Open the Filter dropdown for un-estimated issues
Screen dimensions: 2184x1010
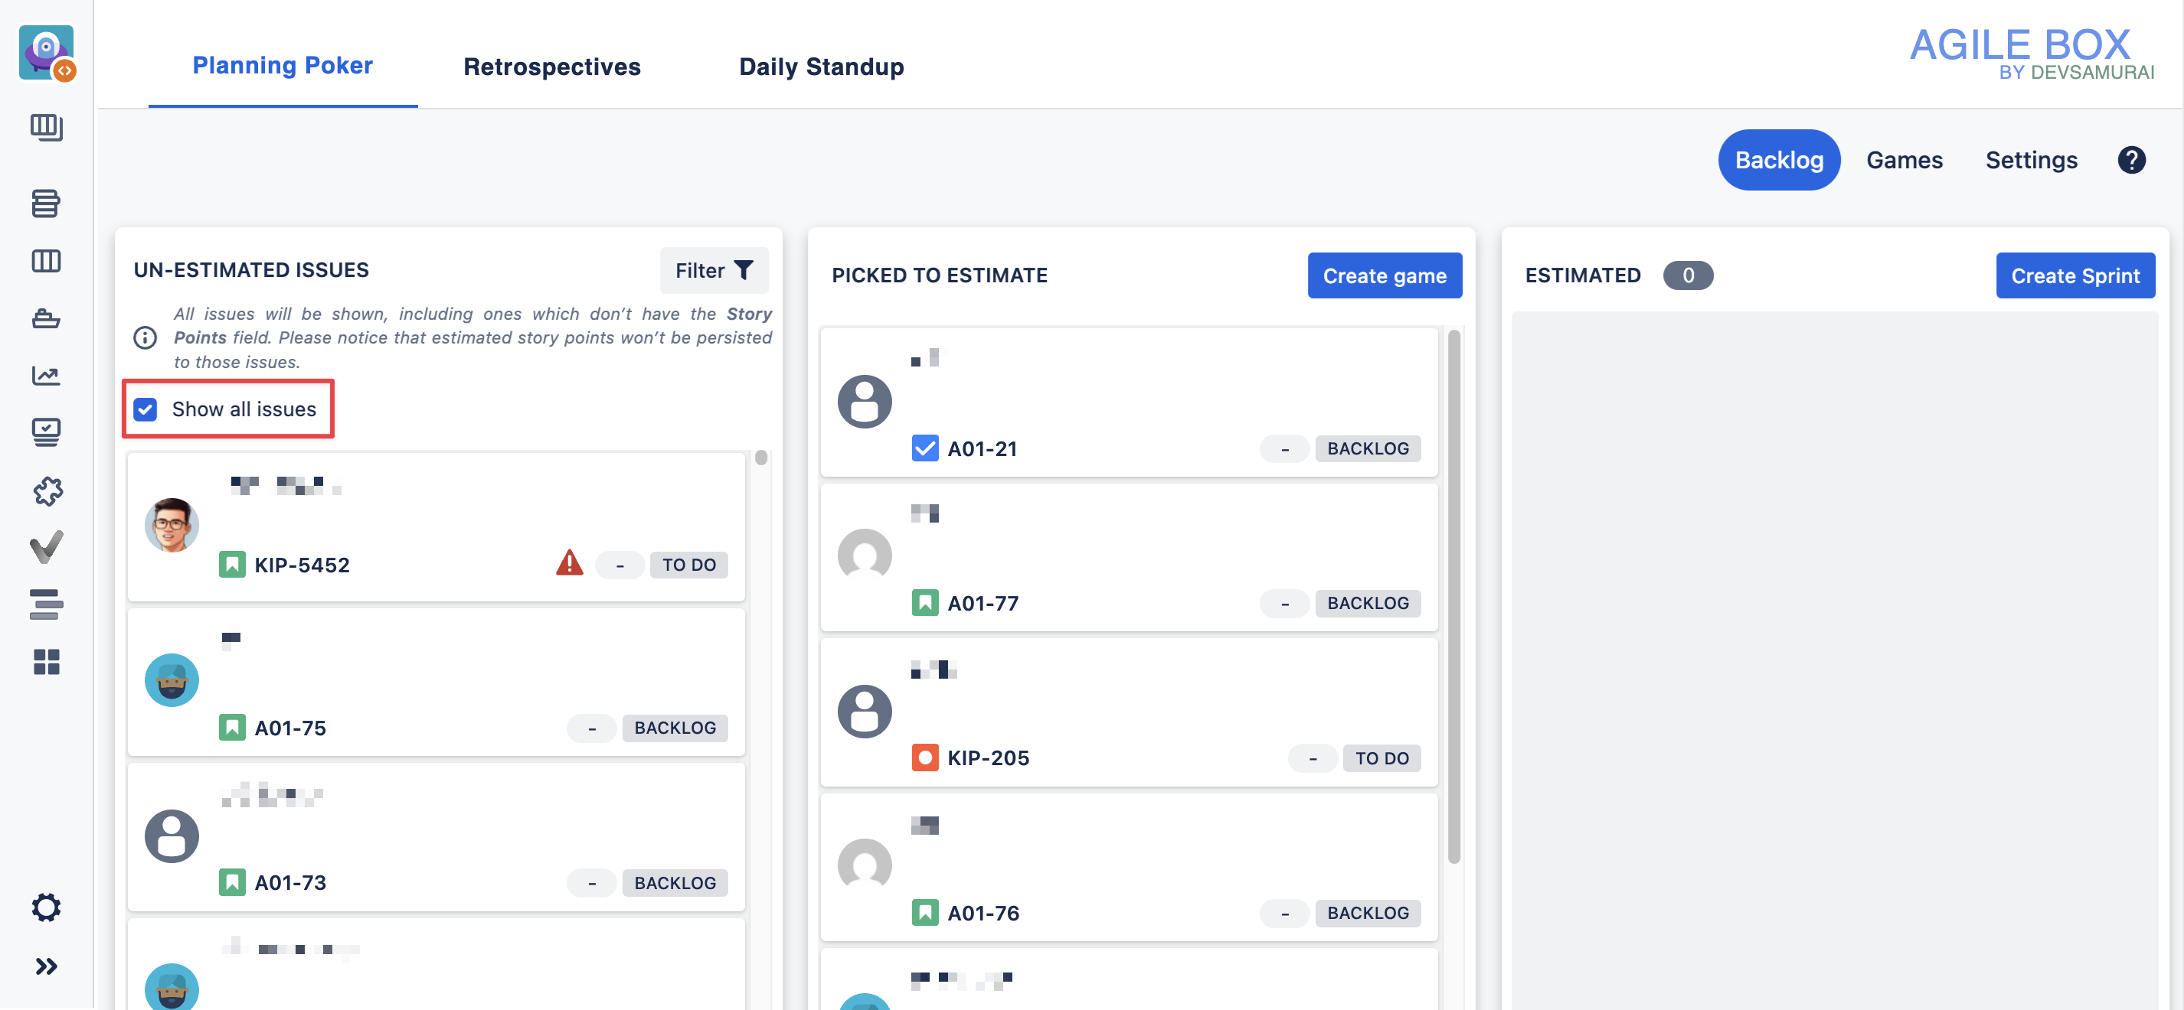(x=714, y=270)
